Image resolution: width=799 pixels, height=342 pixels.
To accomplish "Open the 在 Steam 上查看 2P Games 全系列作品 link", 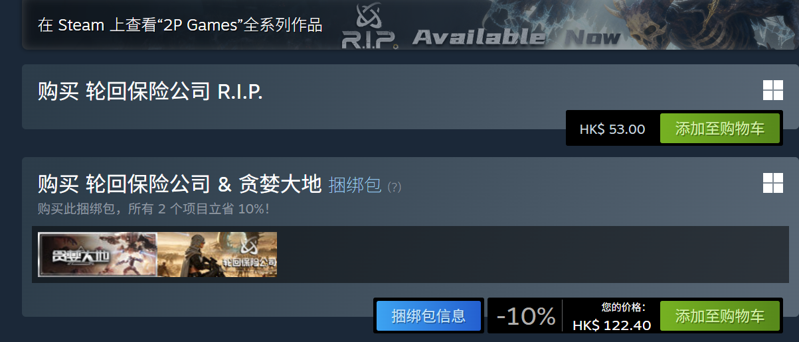I will tap(180, 25).
